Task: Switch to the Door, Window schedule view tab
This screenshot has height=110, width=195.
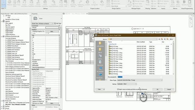Action: [x=75, y=14]
